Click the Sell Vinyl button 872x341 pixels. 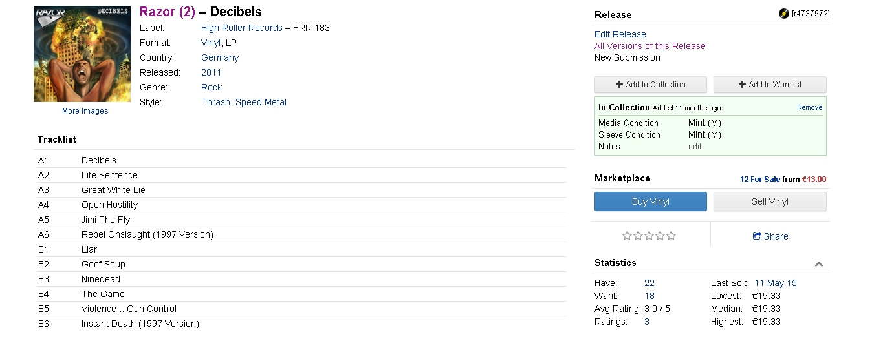(x=770, y=201)
